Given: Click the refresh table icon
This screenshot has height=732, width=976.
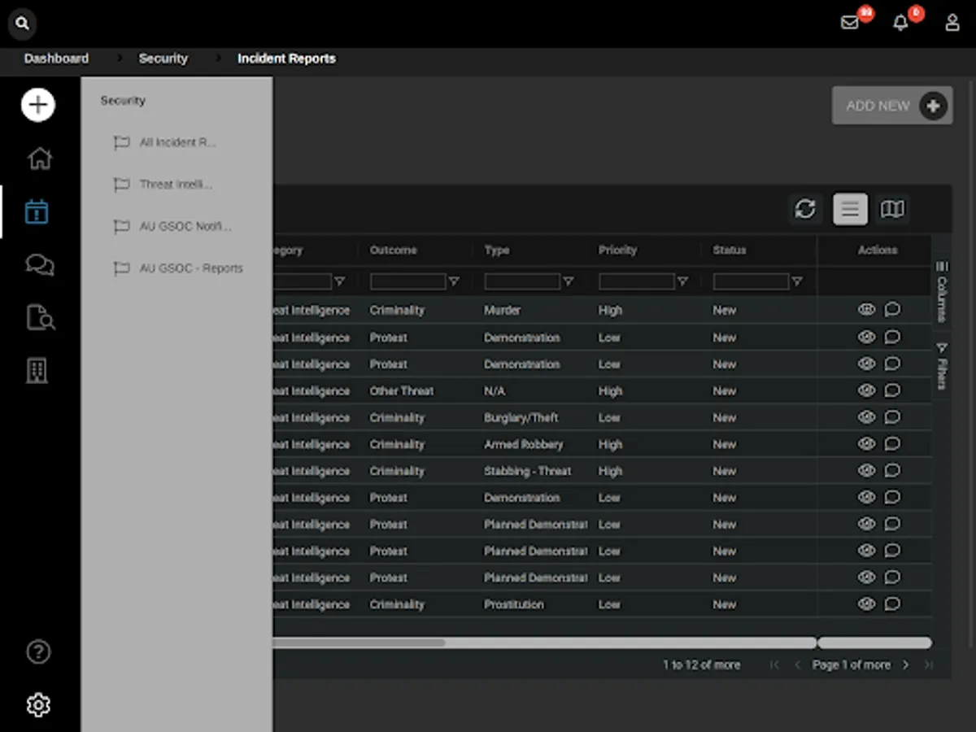Looking at the screenshot, I should pyautogui.click(x=805, y=209).
